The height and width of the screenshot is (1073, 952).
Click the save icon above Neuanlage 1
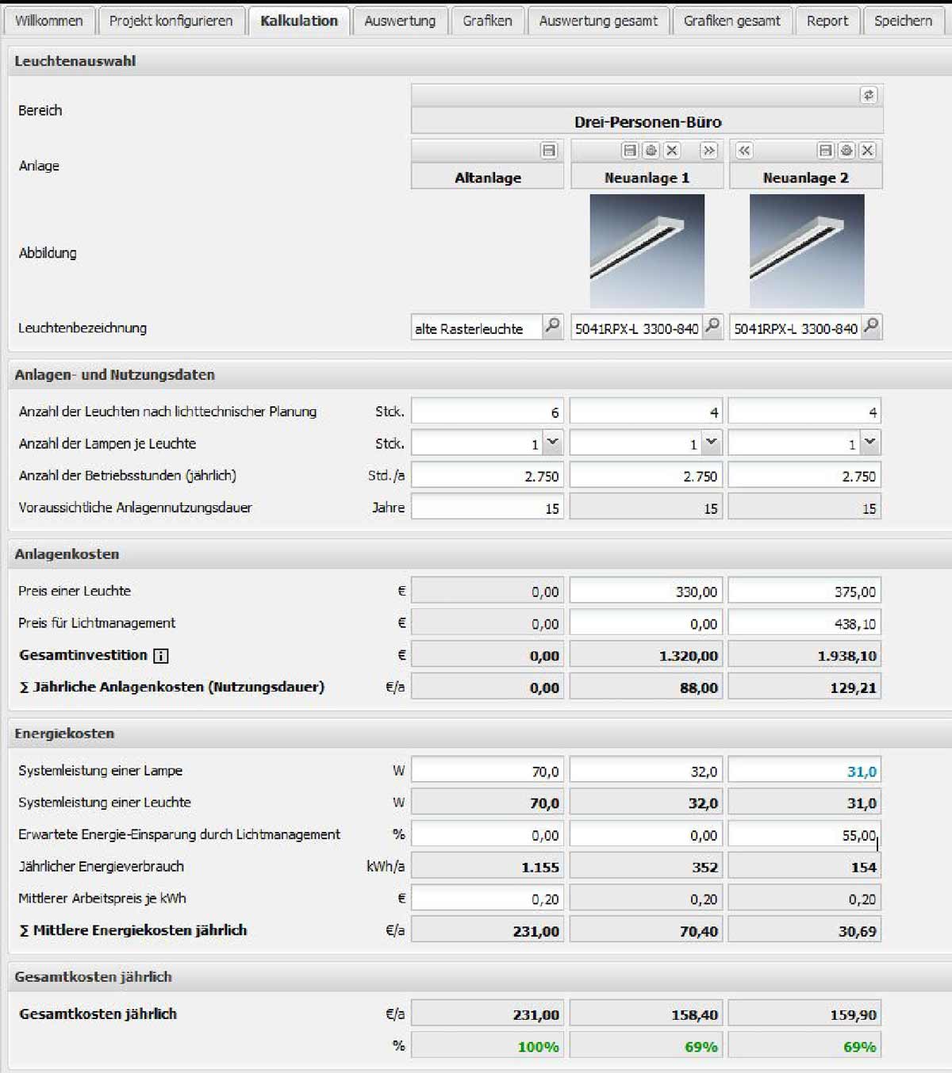point(630,151)
